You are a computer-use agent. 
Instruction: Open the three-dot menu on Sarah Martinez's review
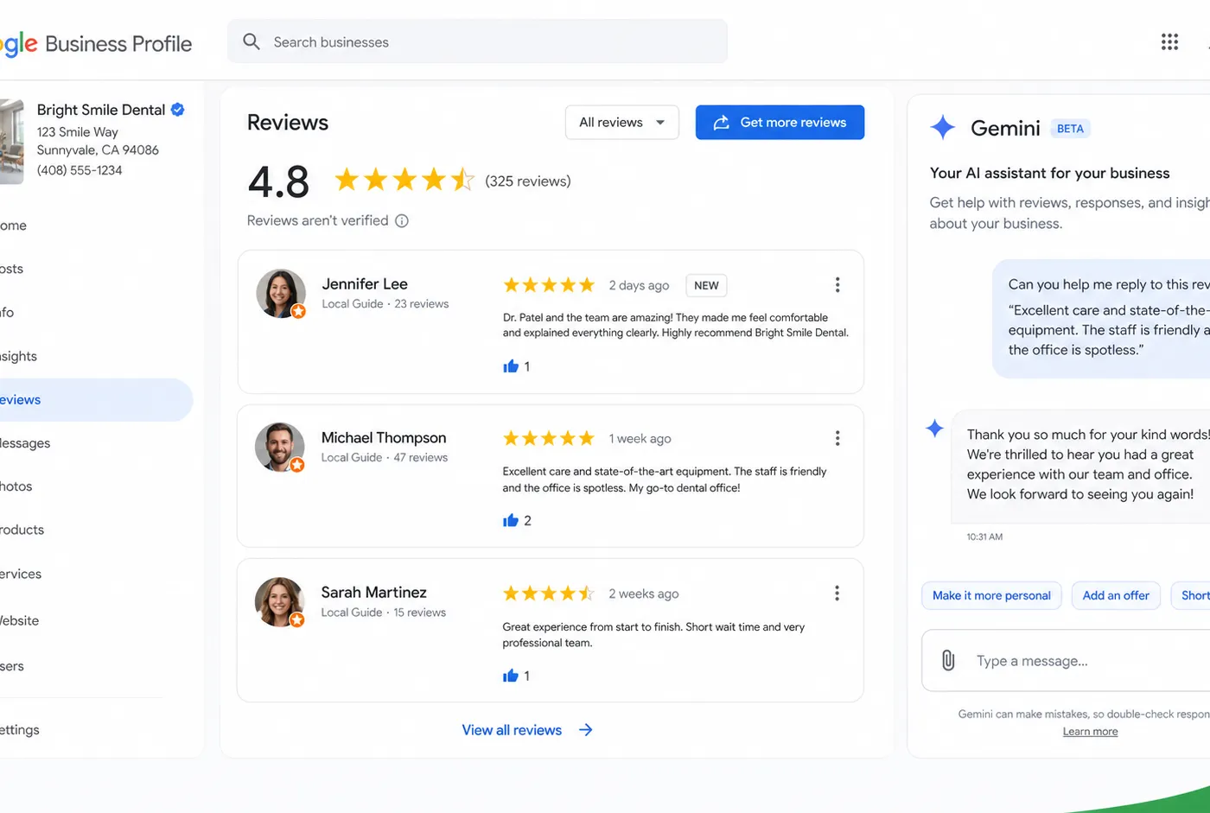[x=837, y=593]
